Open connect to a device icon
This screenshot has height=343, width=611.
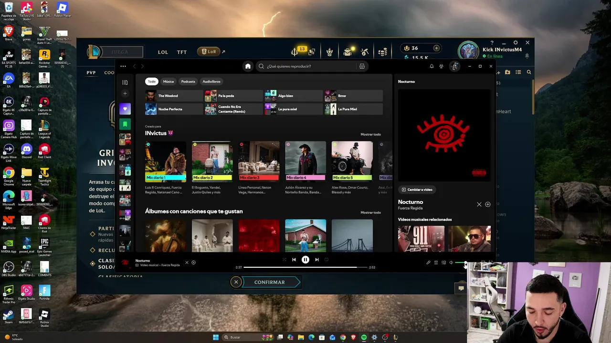click(443, 262)
